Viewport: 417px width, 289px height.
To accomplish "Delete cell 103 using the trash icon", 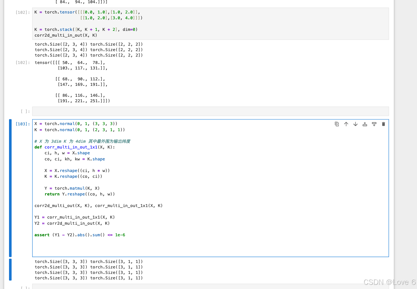I will (x=384, y=124).
